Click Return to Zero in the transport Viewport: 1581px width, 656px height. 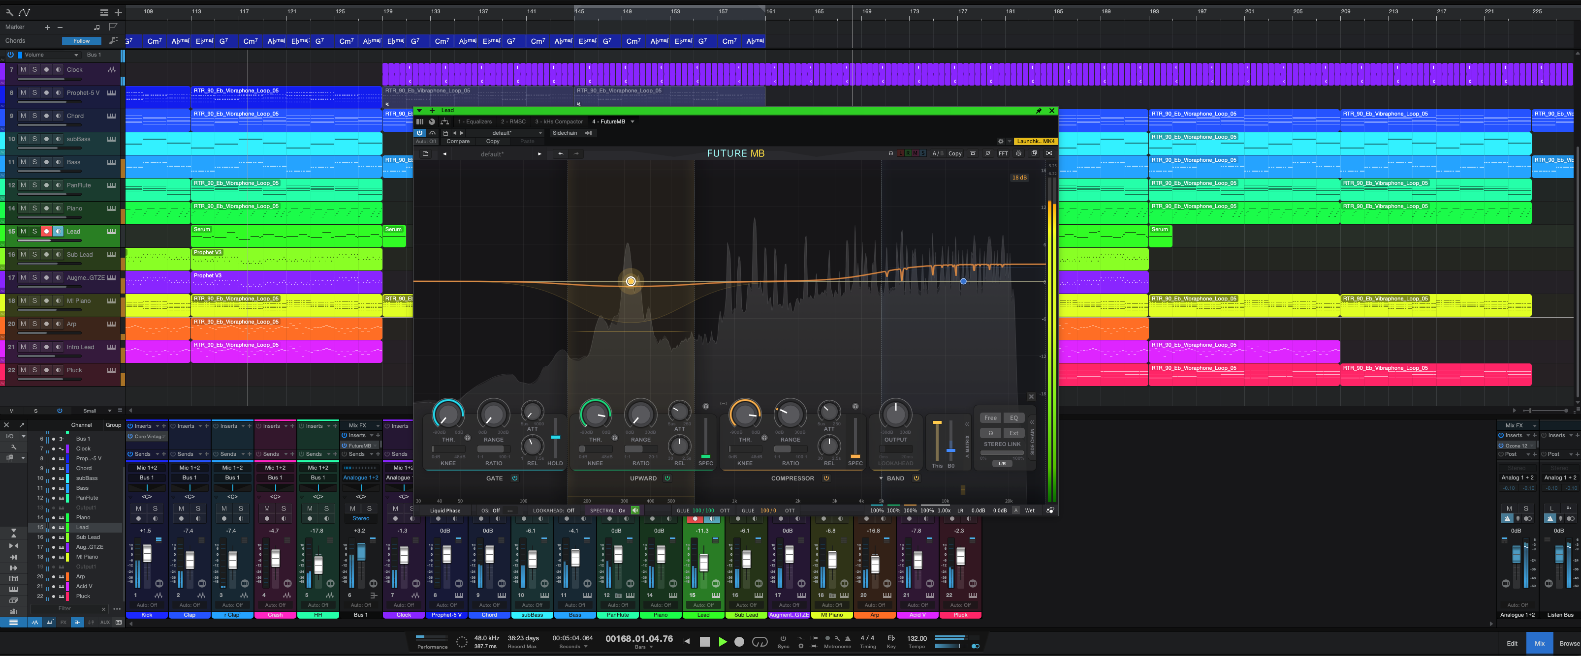pos(686,641)
